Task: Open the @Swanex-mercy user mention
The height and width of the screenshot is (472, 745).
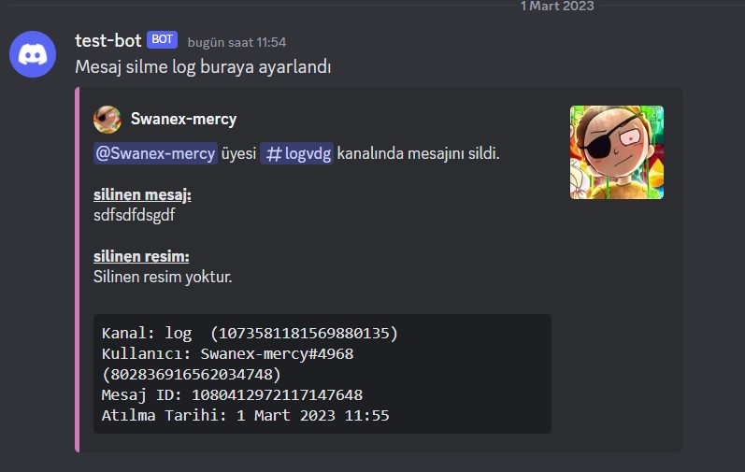Action: point(155,153)
